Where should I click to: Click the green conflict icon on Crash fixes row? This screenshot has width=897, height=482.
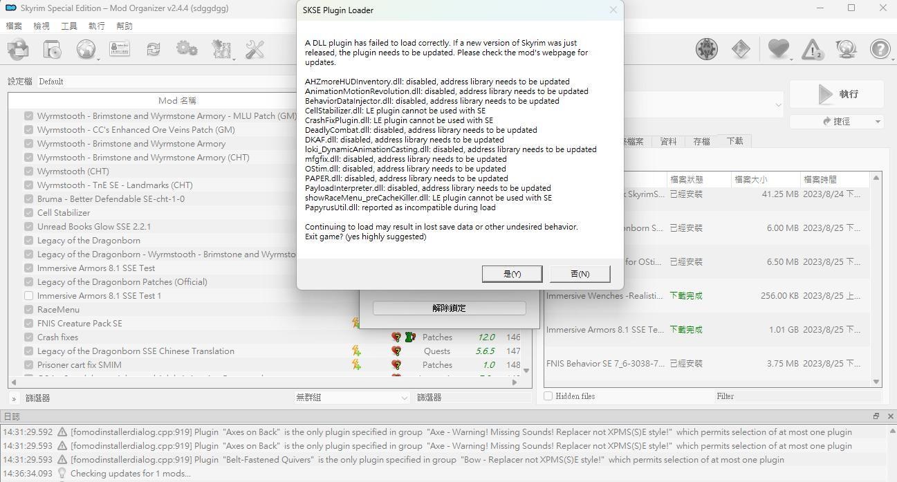410,337
